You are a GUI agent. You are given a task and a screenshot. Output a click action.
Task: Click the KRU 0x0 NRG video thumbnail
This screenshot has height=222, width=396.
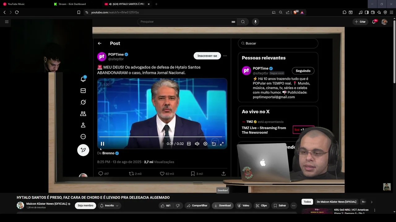tap(317, 212)
